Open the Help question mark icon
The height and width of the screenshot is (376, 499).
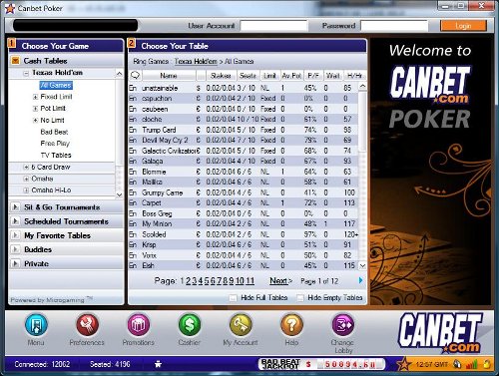pos(291,325)
